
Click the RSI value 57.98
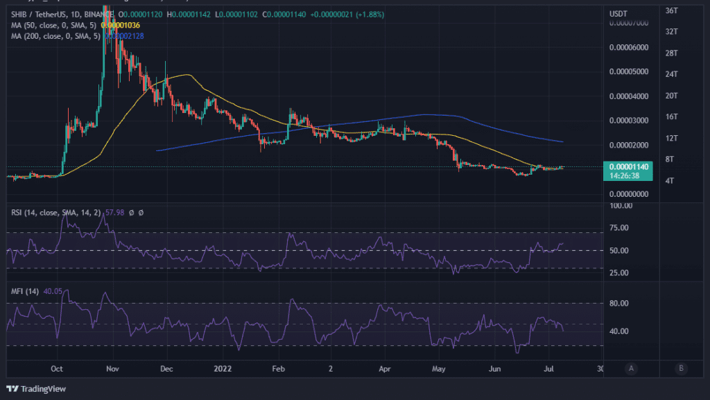(x=114, y=213)
